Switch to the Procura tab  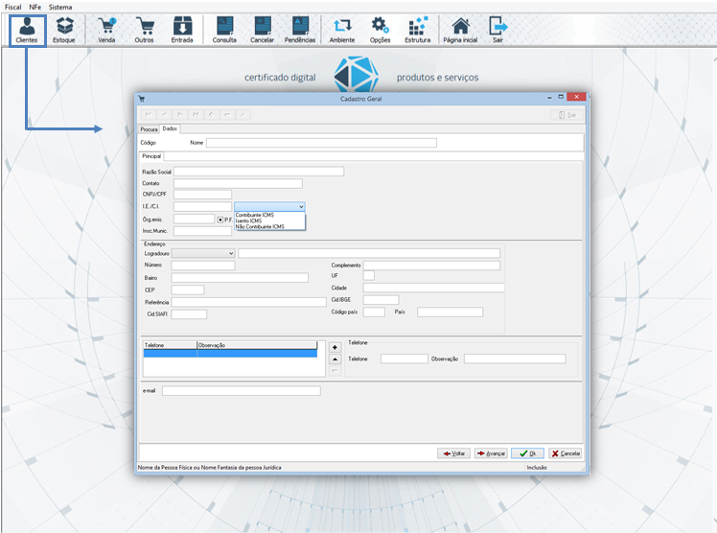tap(149, 129)
